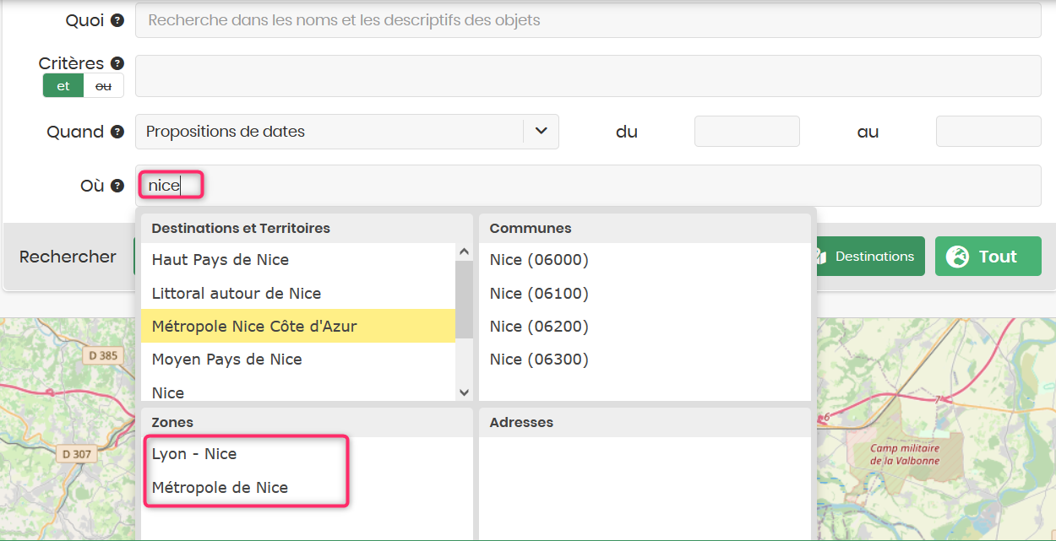Open help icon next to Quoi
Image resolution: width=1056 pixels, height=541 pixels.
point(117,20)
